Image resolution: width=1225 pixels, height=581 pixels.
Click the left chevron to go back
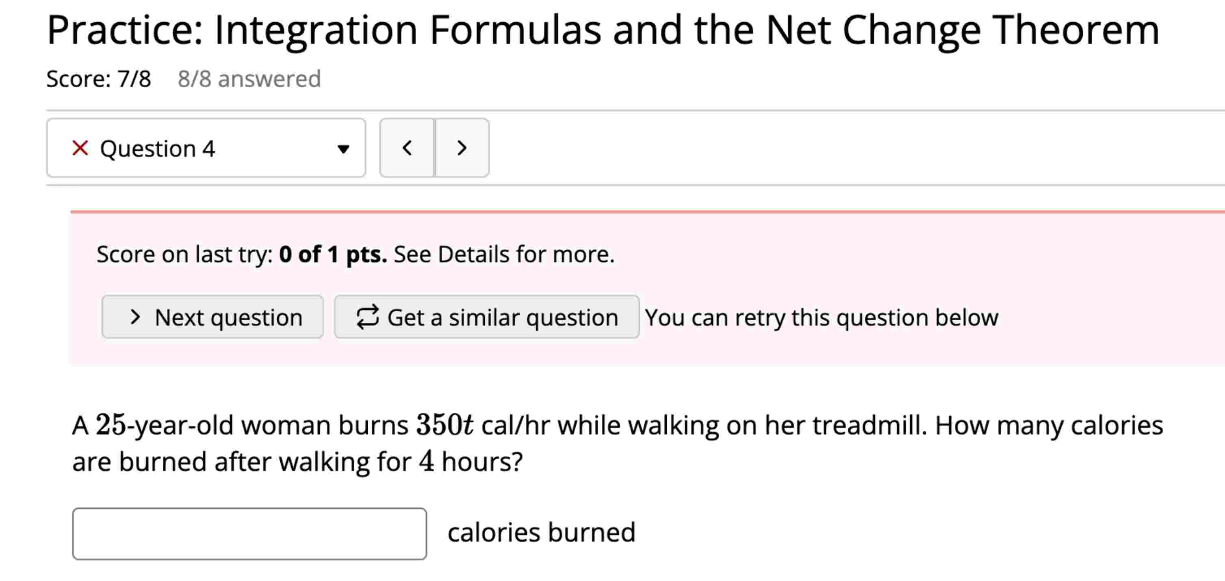pyautogui.click(x=407, y=148)
